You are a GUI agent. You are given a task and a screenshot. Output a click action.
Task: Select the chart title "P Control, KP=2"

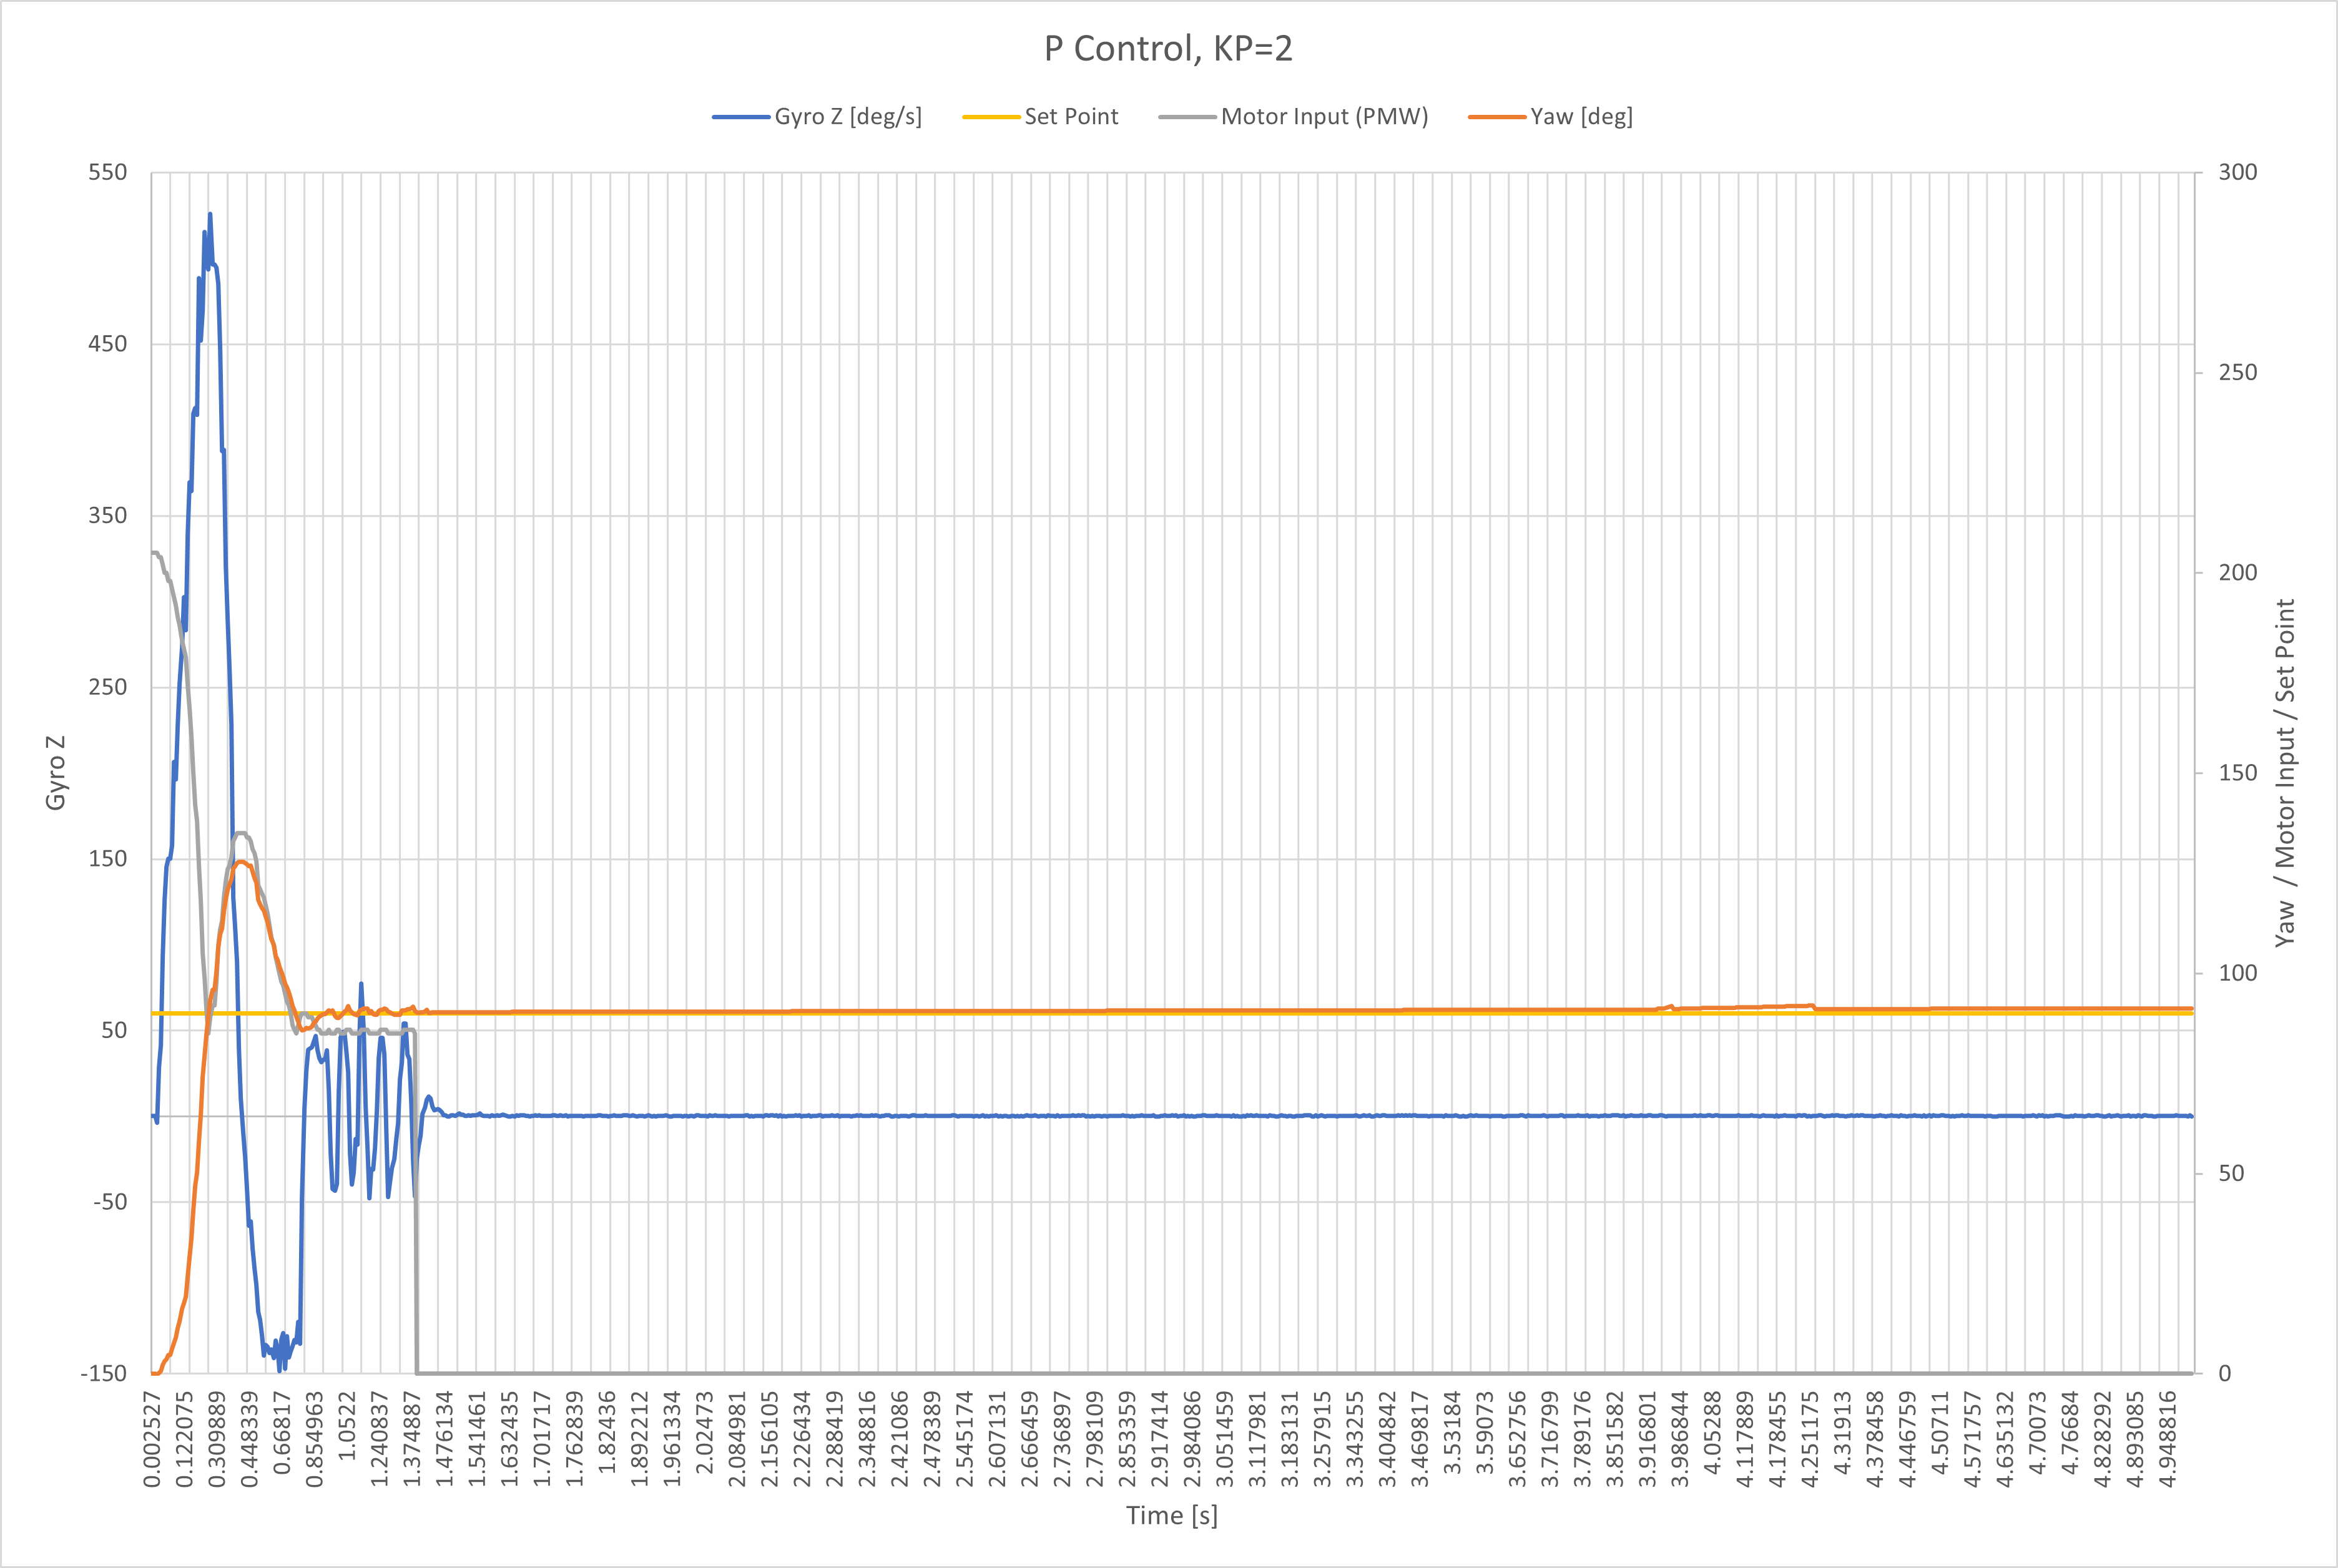click(x=1168, y=48)
